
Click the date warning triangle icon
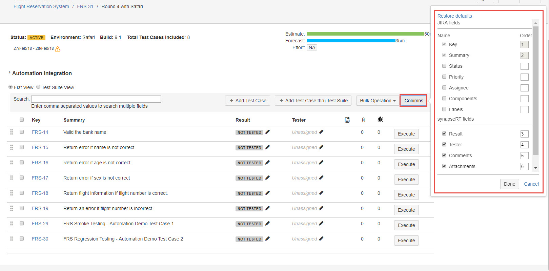58,49
